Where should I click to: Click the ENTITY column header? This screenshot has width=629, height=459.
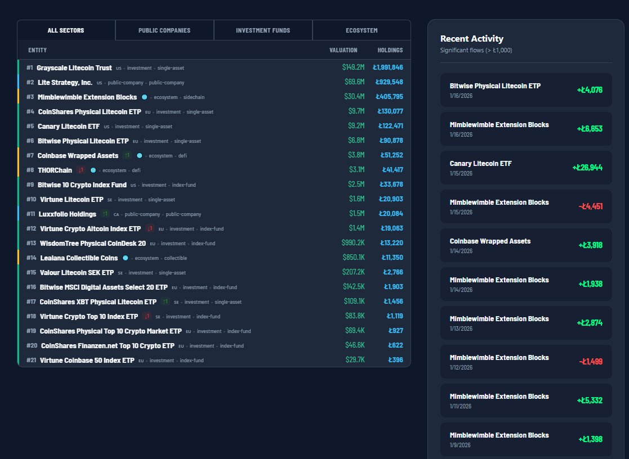(x=37, y=50)
